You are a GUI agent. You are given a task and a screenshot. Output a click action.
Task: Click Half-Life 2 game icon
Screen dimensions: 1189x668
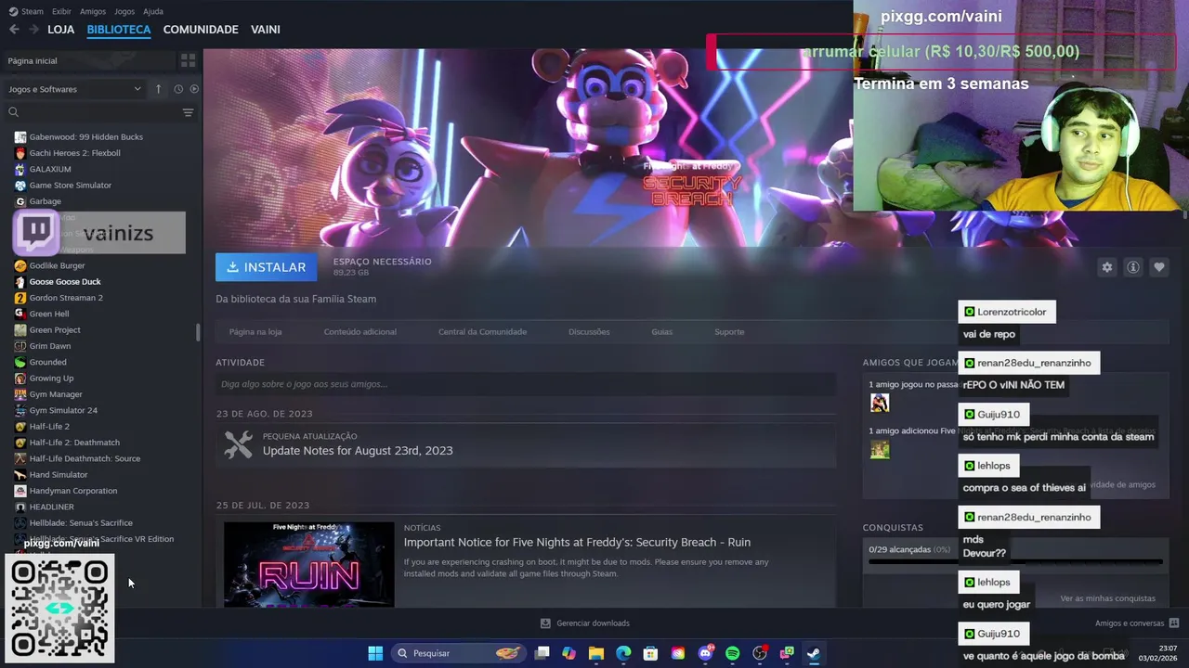pyautogui.click(x=20, y=427)
